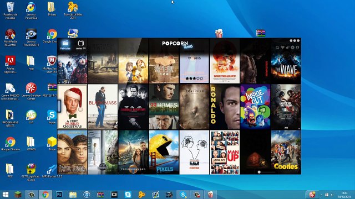Open the volume control in system tray
The image size is (355, 199).
[x=332, y=195]
